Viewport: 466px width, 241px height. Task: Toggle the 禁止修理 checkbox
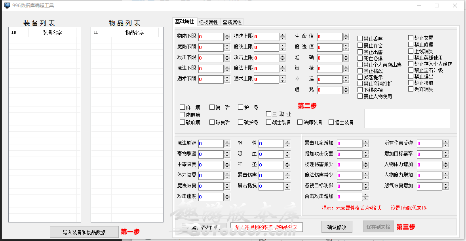tap(411, 44)
